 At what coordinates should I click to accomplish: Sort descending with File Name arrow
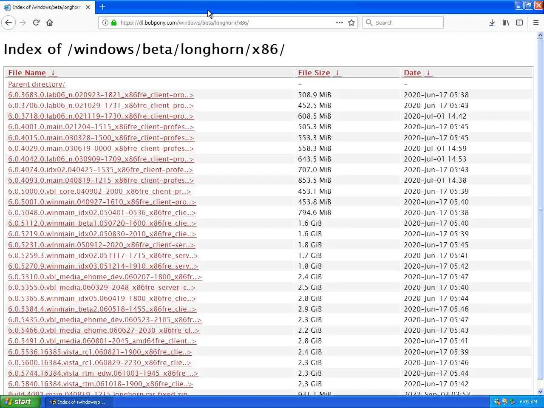coord(53,73)
